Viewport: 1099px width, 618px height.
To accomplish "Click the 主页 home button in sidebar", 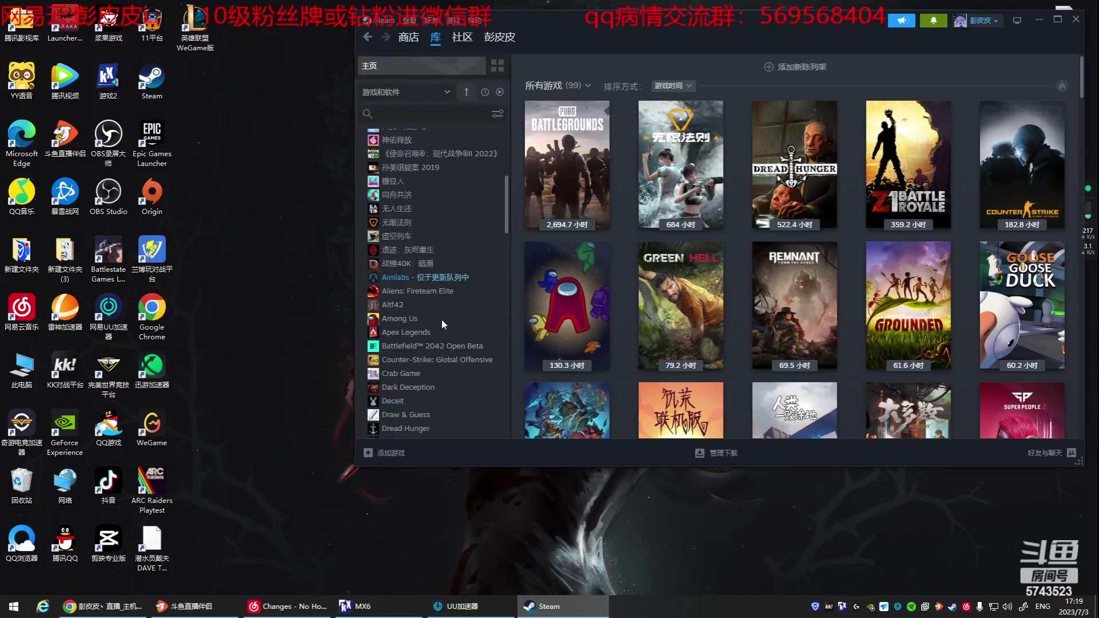I will click(422, 66).
